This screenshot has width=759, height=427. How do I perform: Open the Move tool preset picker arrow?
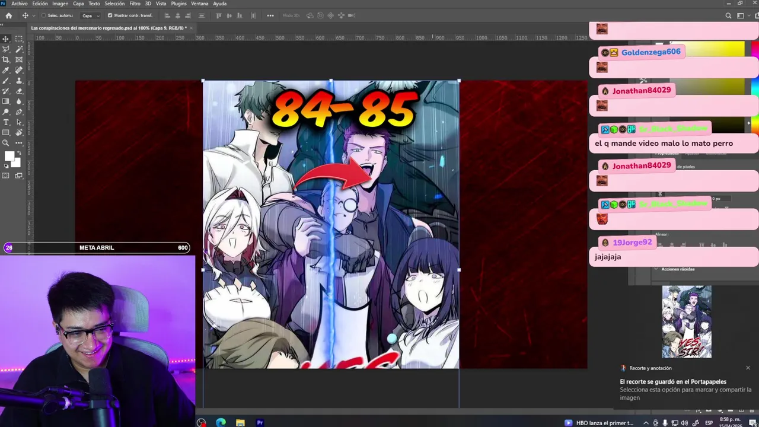click(x=34, y=15)
